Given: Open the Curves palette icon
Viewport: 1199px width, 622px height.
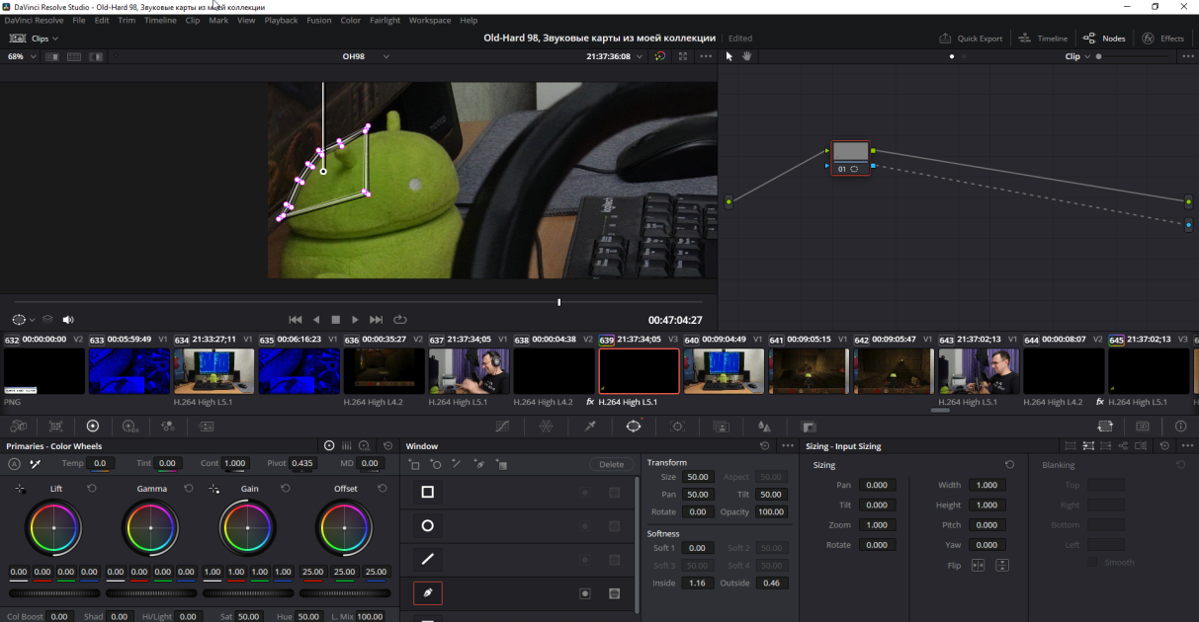Looking at the screenshot, I should click(502, 427).
